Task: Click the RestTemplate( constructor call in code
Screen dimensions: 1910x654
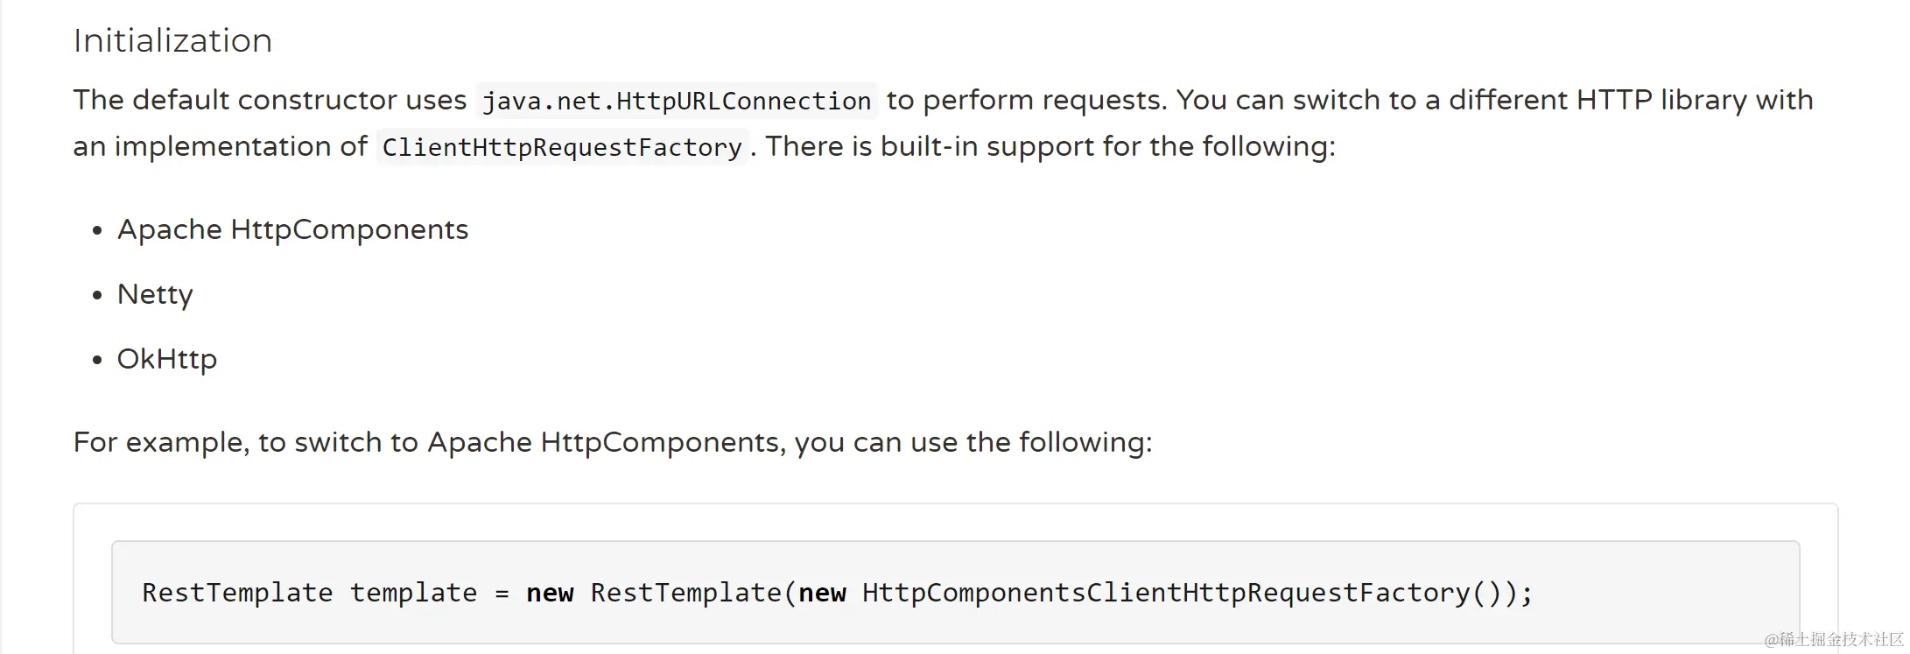Action: [693, 593]
